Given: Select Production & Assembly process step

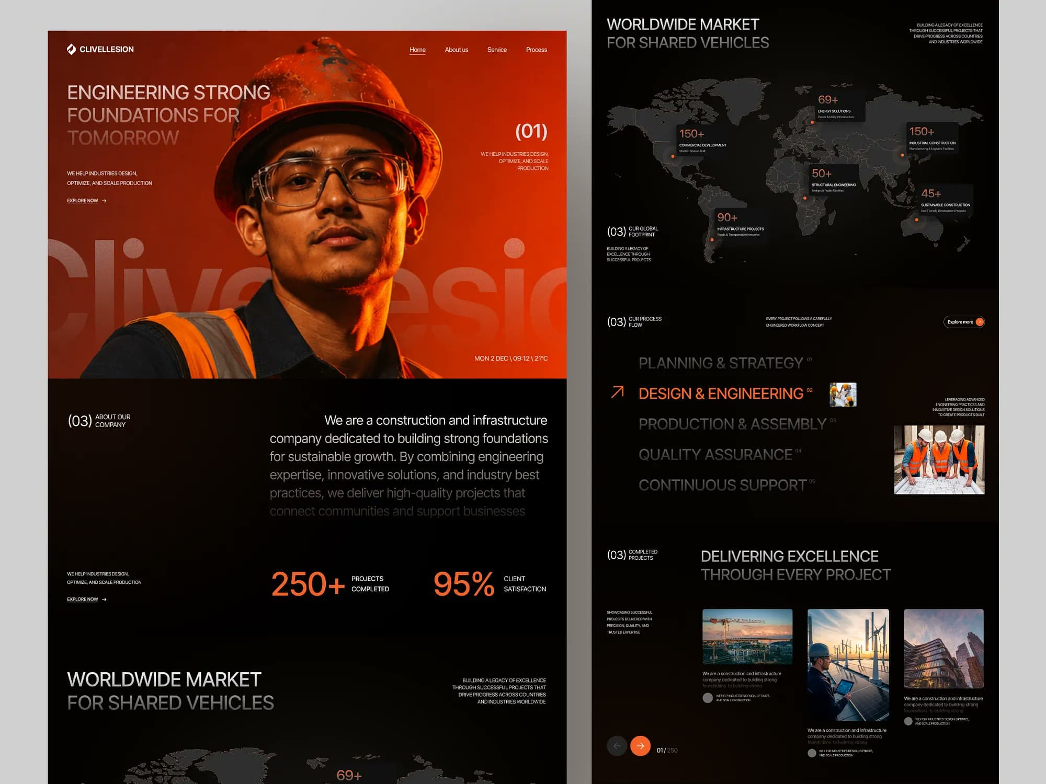Looking at the screenshot, I should coord(737,424).
